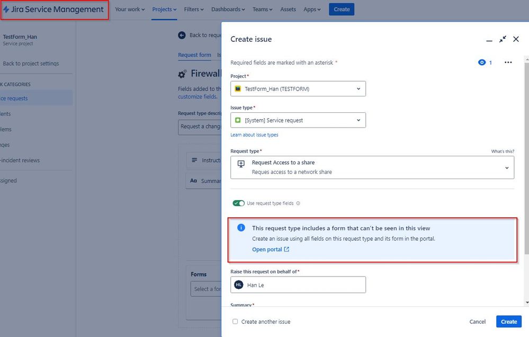Click the external link icon next to Open portal
Viewport: 529px width, 337px height.
[x=286, y=249]
